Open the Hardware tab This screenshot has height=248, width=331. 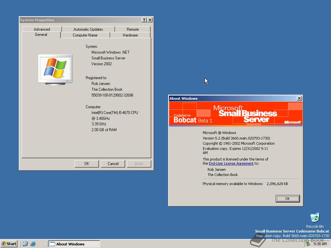click(130, 35)
